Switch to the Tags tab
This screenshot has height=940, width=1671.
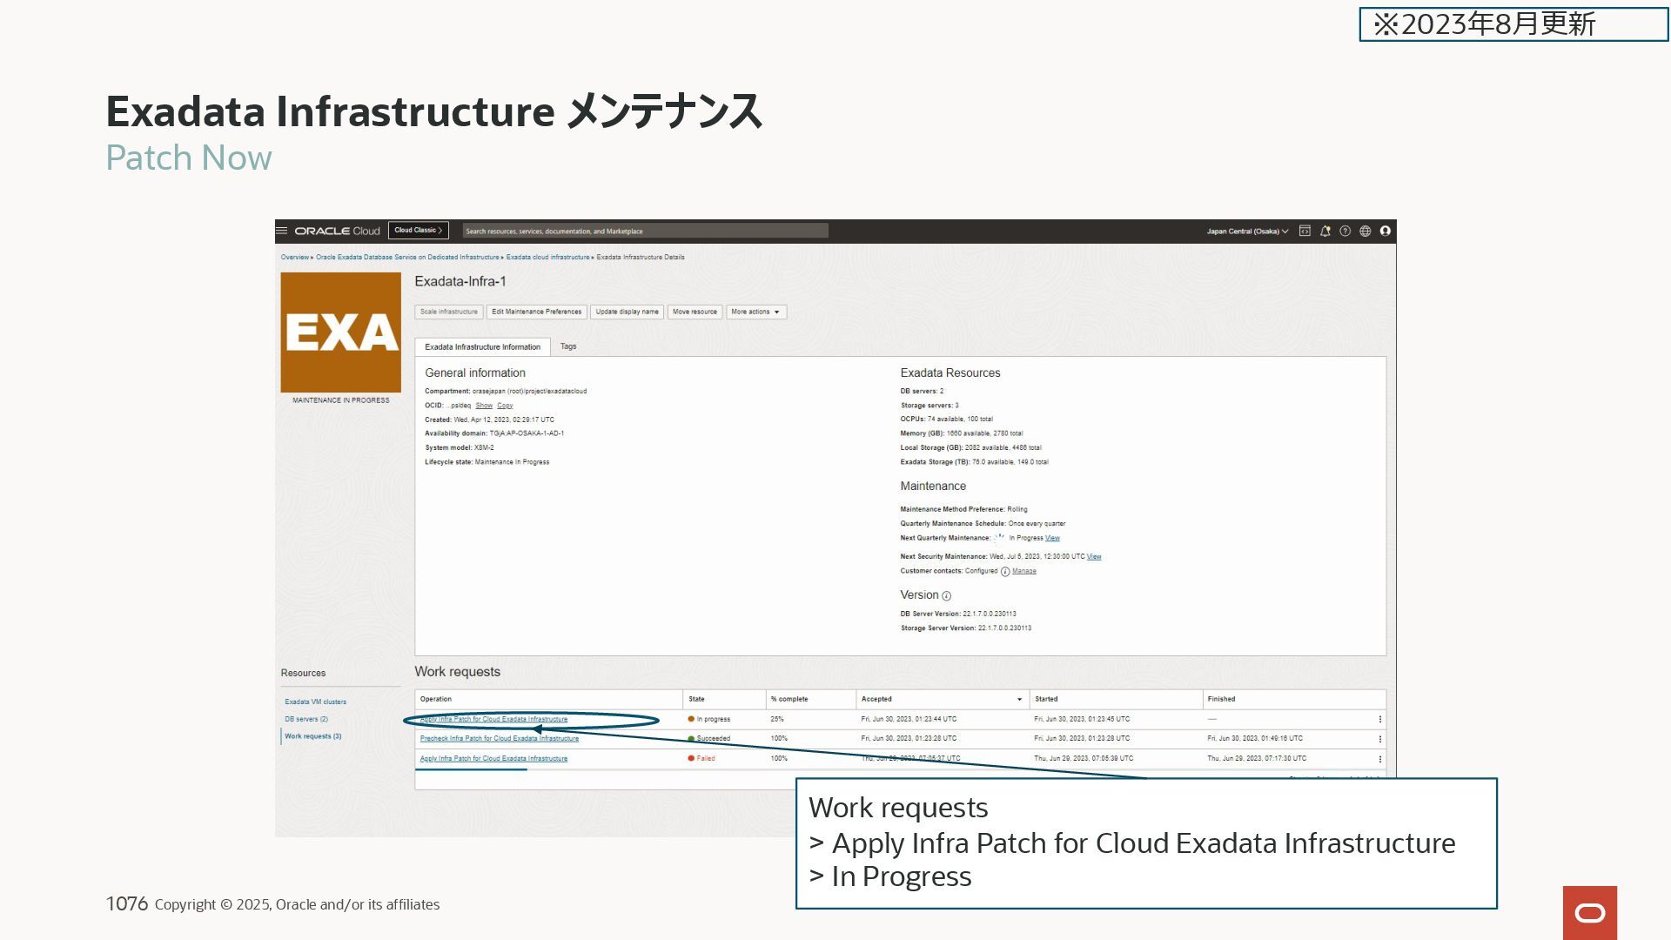click(x=568, y=346)
